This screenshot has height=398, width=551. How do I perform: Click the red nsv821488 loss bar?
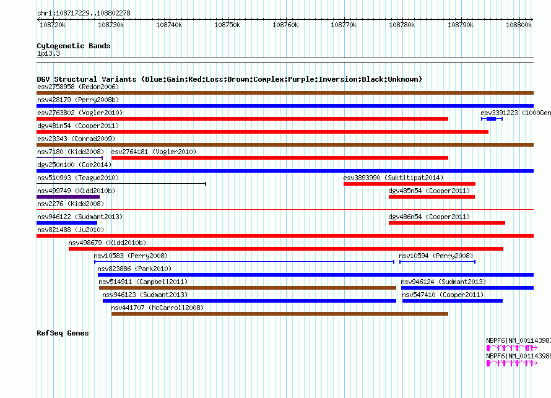tap(285, 236)
